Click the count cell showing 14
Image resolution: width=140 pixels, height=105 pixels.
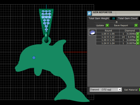pos(123,37)
